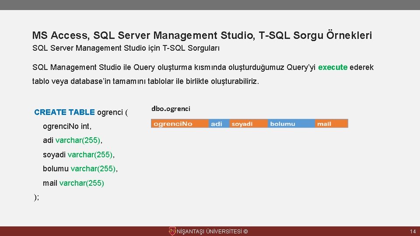This screenshot has width=420, height=236.
Task: Click the 'mail varchar(255)' code line
Action: (73, 183)
